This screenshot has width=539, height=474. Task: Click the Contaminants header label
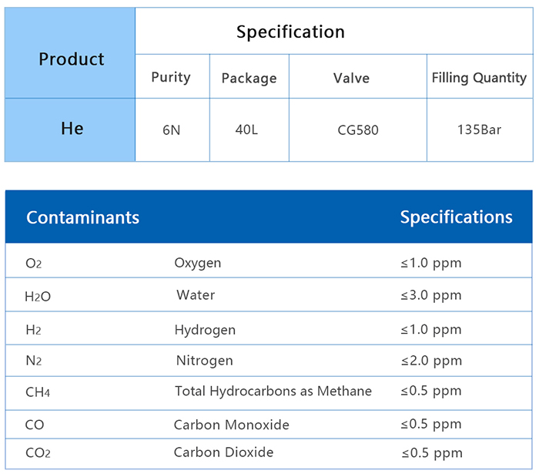click(x=82, y=217)
